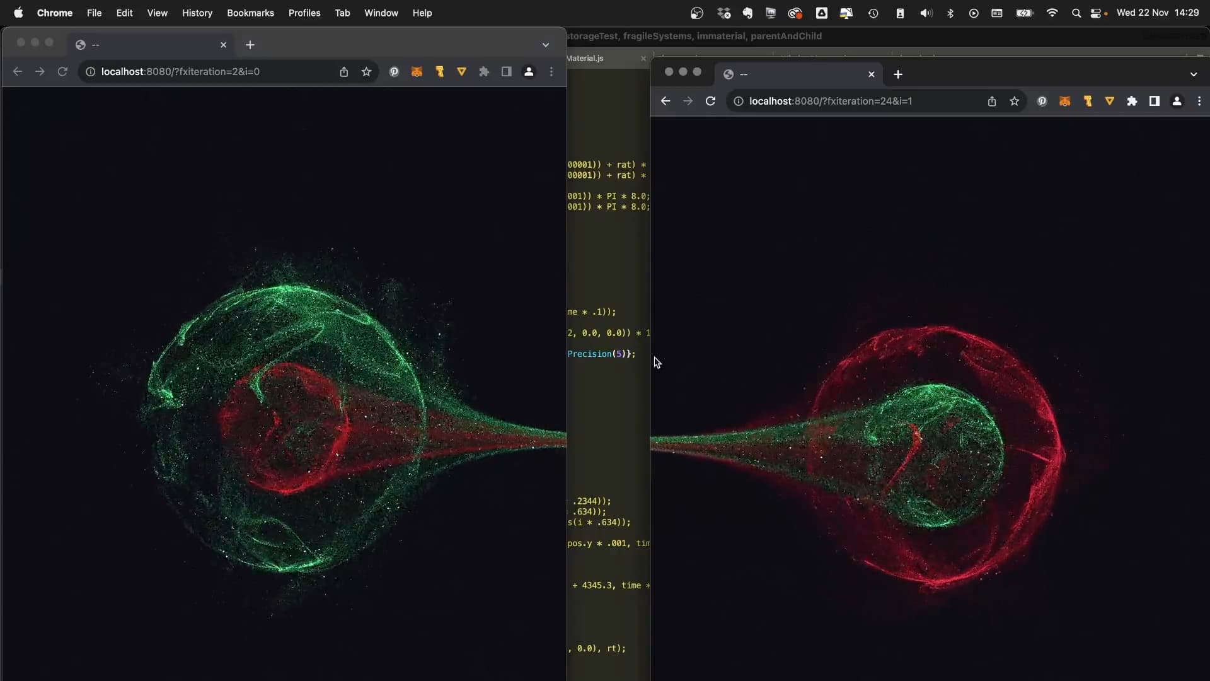The image size is (1210, 681).
Task: Open three-dot Chrome menu in right window
Action: (1199, 101)
